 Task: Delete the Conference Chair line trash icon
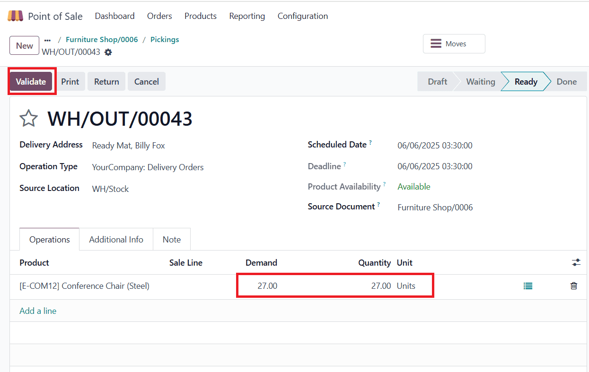pyautogui.click(x=574, y=286)
